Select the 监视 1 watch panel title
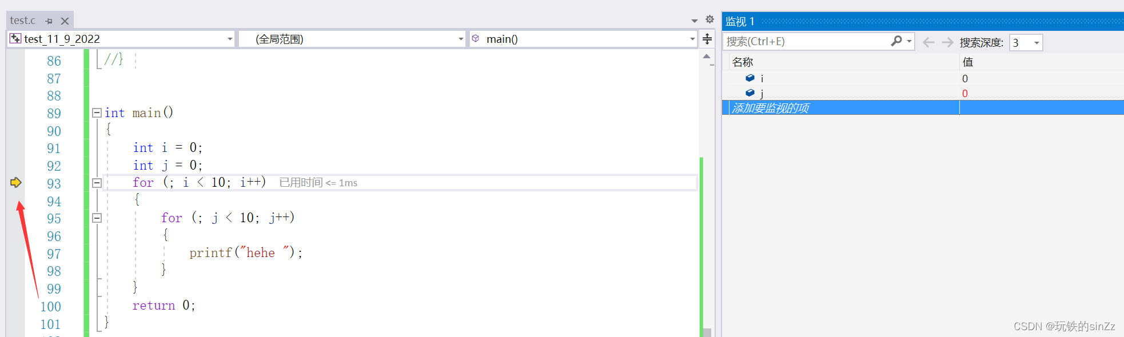 pos(740,22)
